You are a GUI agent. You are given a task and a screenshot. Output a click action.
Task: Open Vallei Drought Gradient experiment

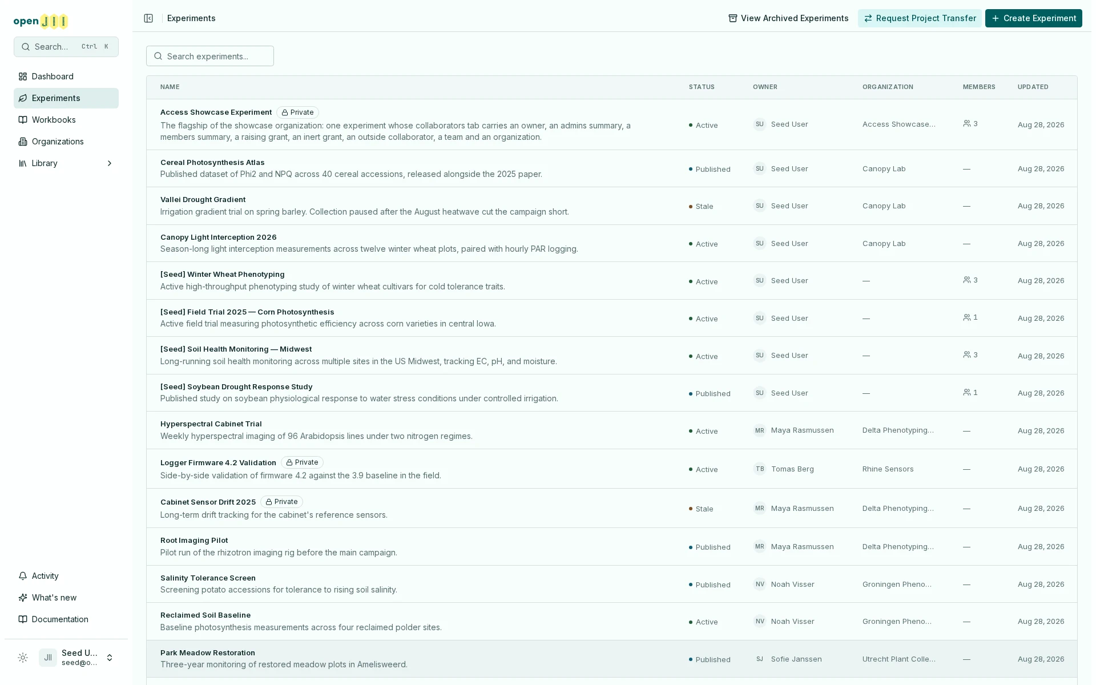click(203, 200)
